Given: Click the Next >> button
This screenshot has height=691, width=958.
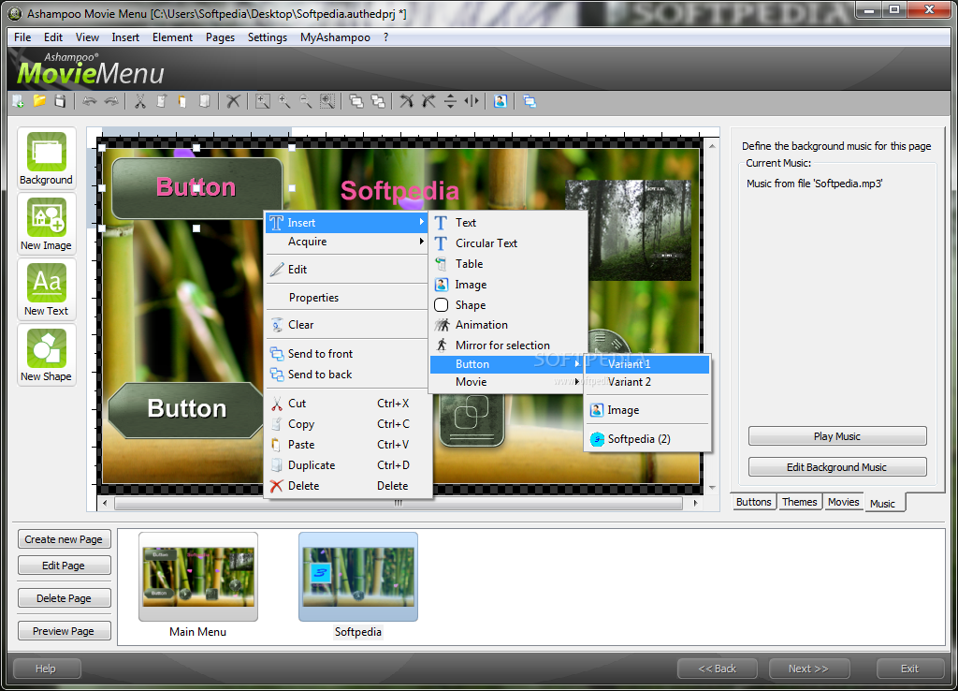Looking at the screenshot, I should [x=809, y=669].
